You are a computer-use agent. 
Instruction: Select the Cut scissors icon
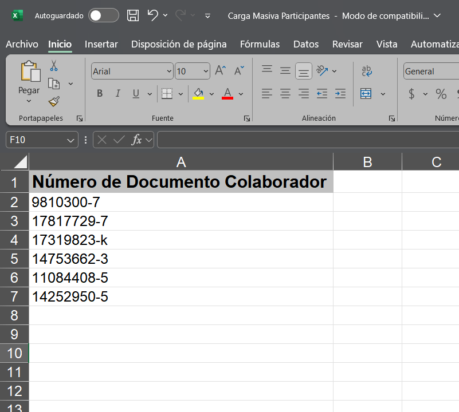point(54,66)
